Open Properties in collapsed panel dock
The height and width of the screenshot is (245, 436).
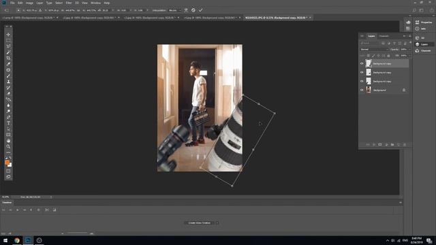(x=424, y=22)
